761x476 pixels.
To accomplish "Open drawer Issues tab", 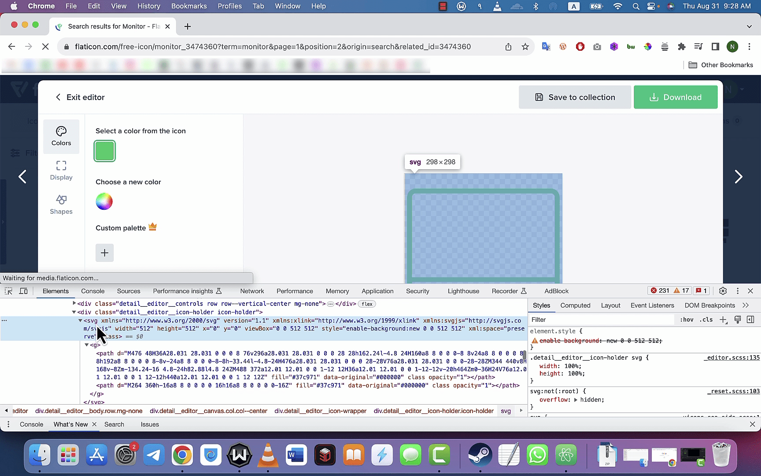I will (150, 424).
